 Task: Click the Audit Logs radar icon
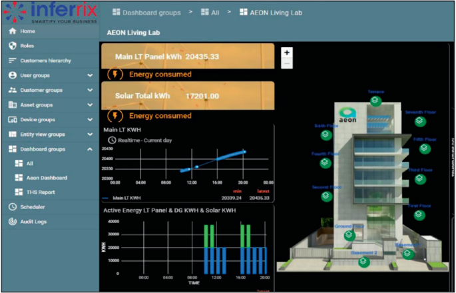(x=13, y=222)
